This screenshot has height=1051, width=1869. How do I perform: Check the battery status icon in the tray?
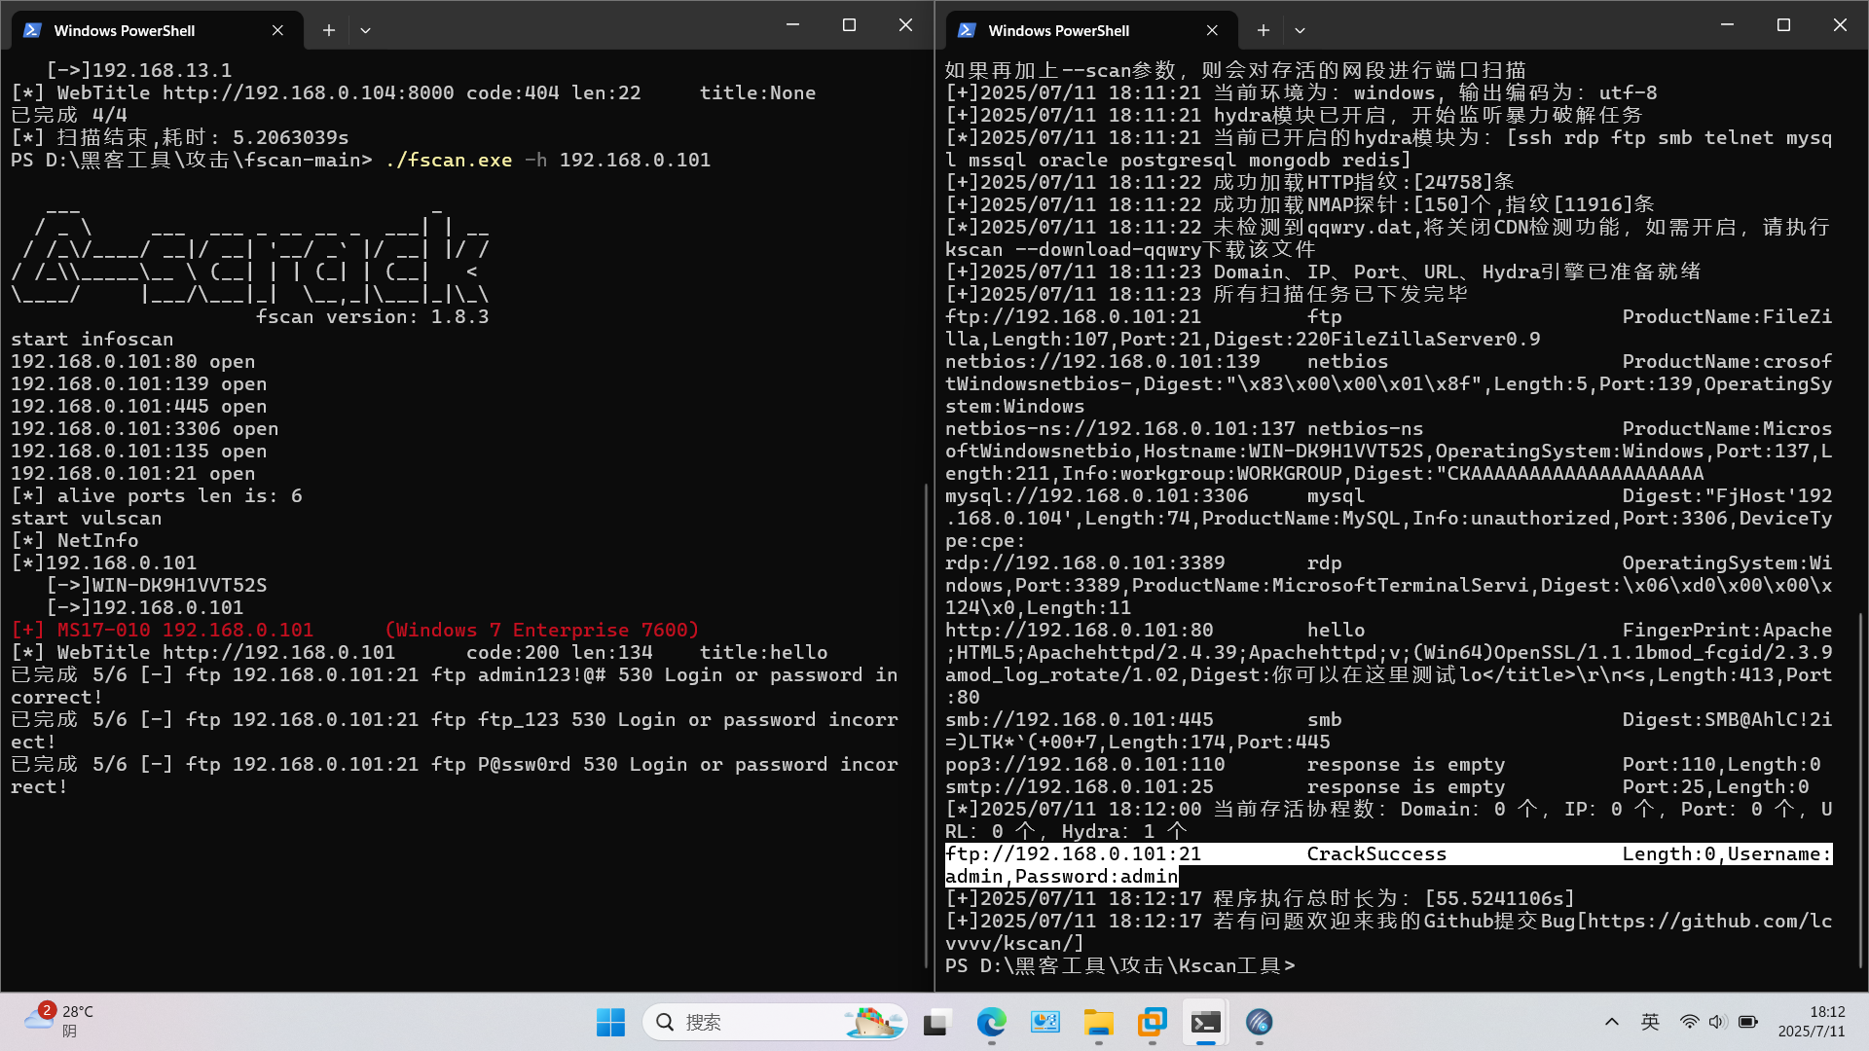(1748, 1022)
